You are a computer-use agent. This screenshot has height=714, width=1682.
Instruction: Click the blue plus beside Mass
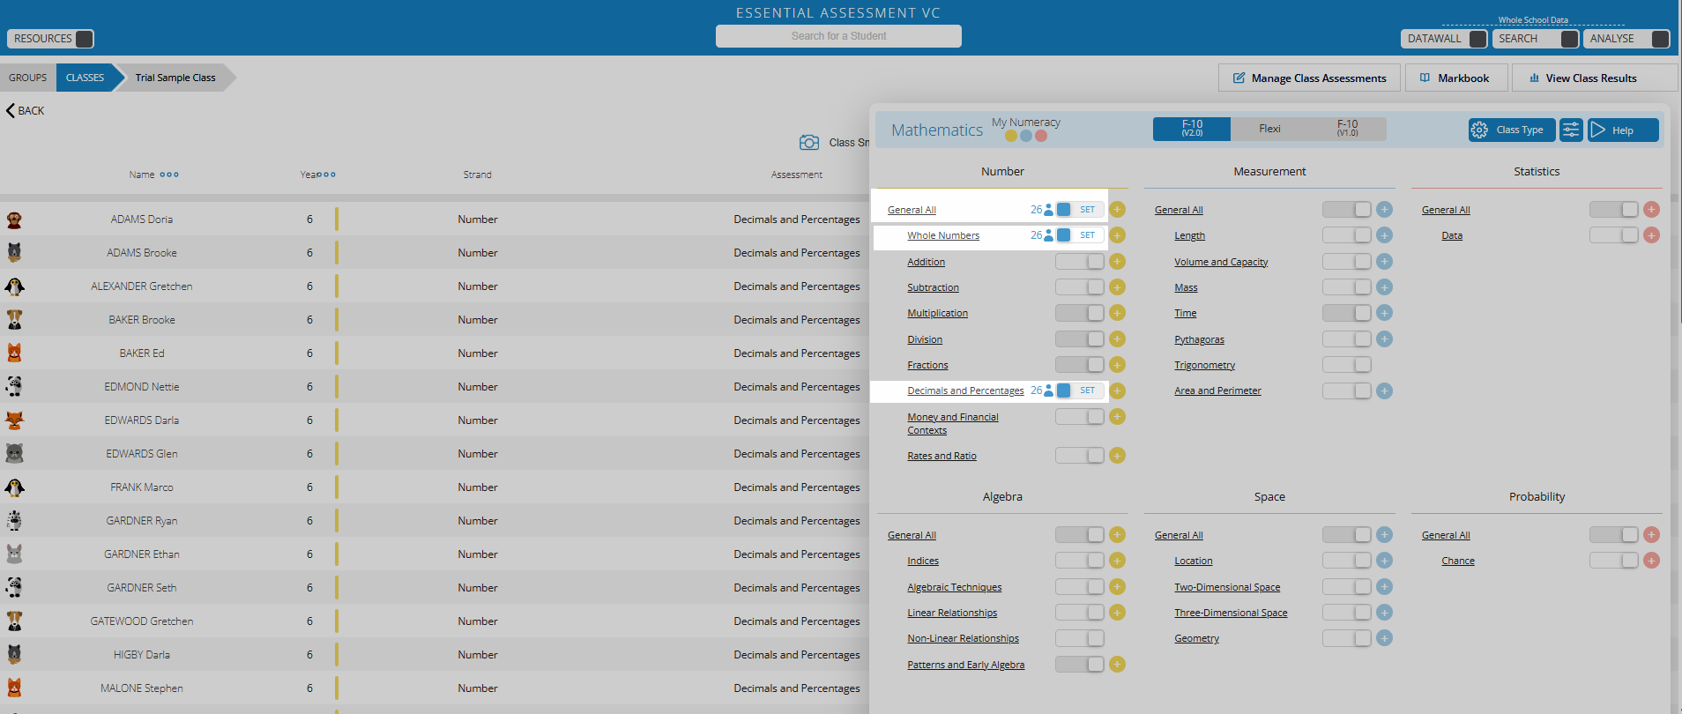(x=1384, y=286)
